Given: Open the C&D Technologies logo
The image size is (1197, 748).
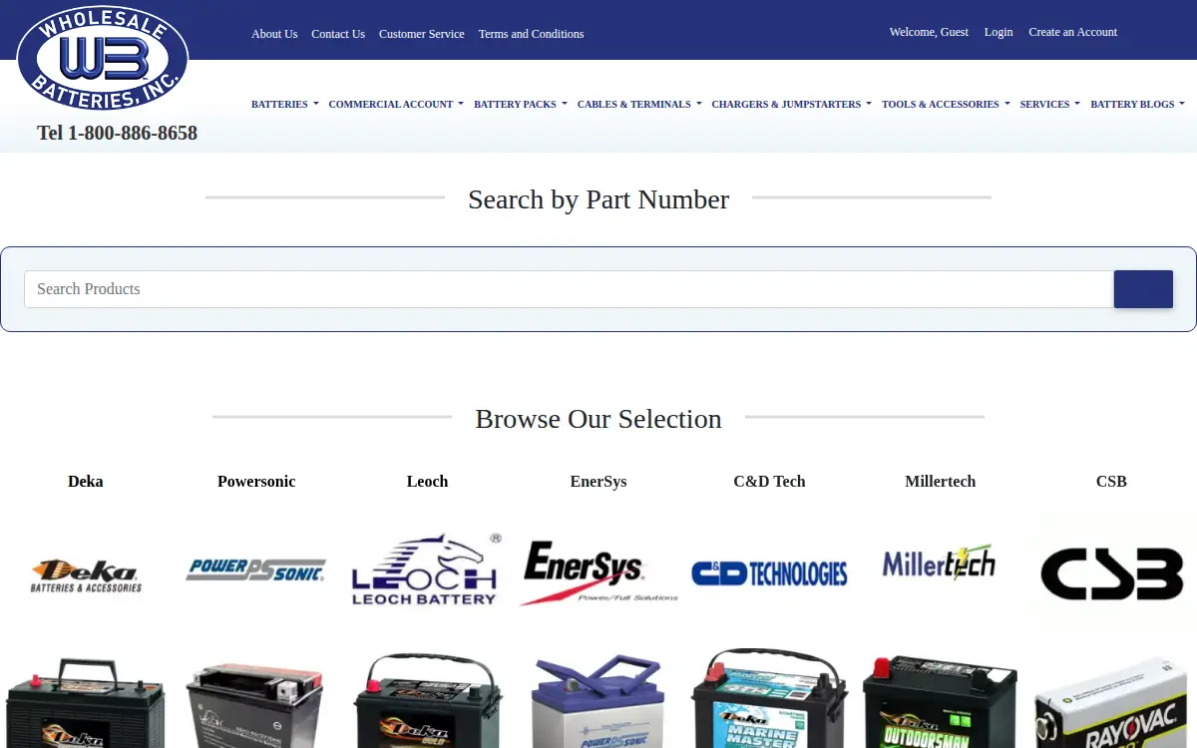Looking at the screenshot, I should [769, 573].
